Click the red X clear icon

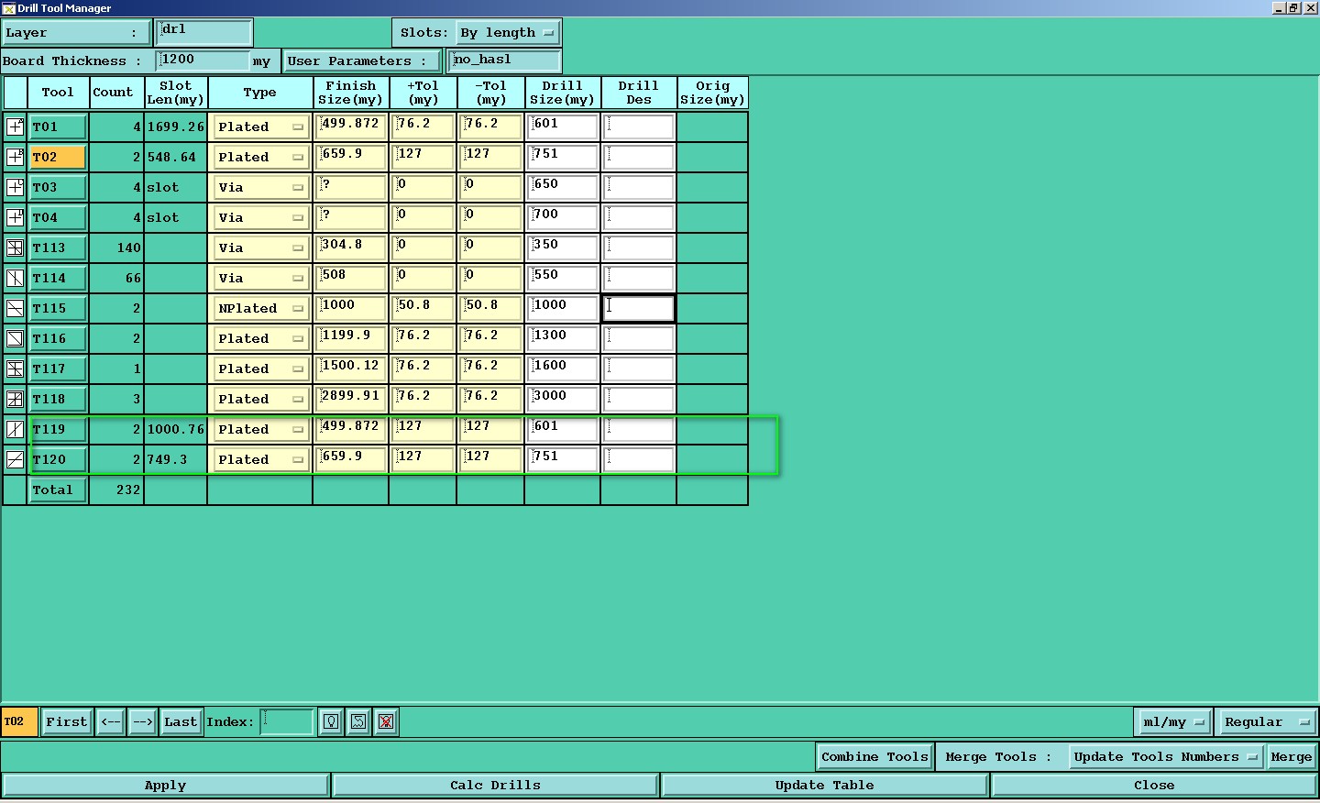click(x=386, y=721)
